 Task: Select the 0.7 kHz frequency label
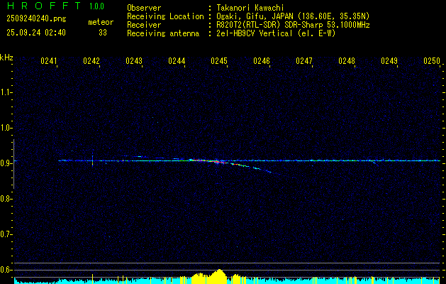(6, 234)
